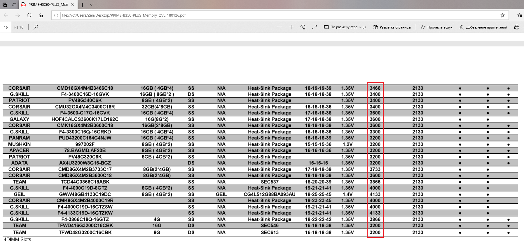Open the favorites hub
This screenshot has width=524, height=241.
point(519,15)
